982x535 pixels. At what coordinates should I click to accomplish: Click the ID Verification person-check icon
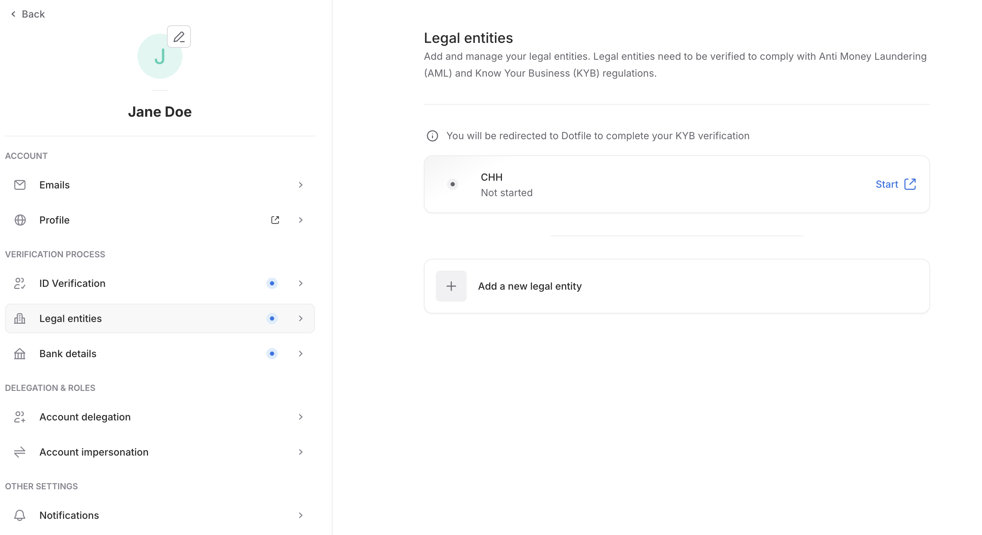point(20,283)
